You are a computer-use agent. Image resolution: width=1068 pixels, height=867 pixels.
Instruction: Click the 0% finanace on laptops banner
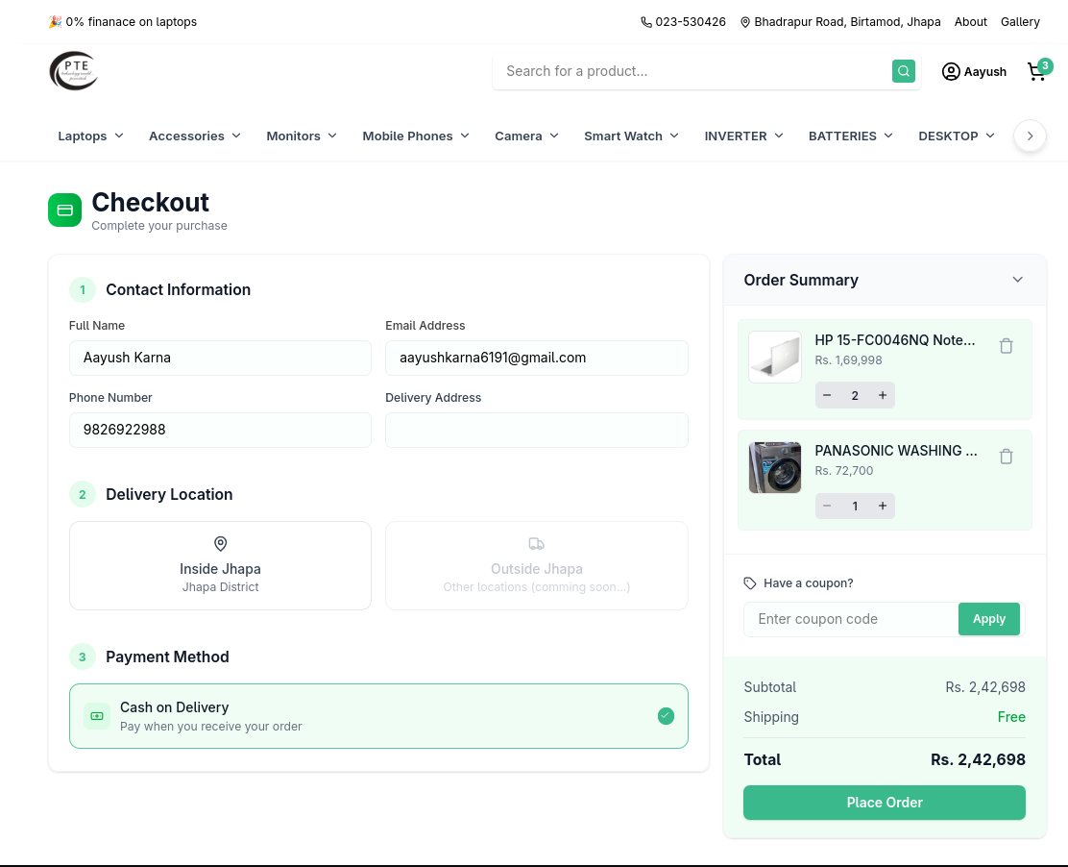(123, 22)
